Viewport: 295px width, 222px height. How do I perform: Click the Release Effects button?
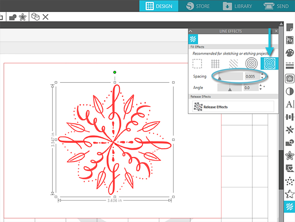click(x=233, y=106)
